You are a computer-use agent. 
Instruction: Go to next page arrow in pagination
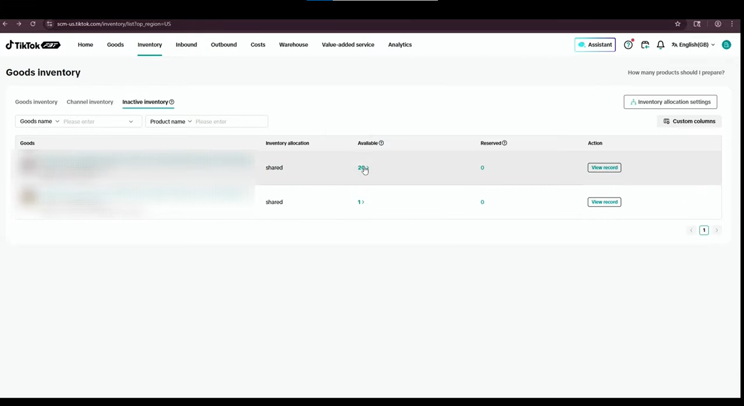717,230
